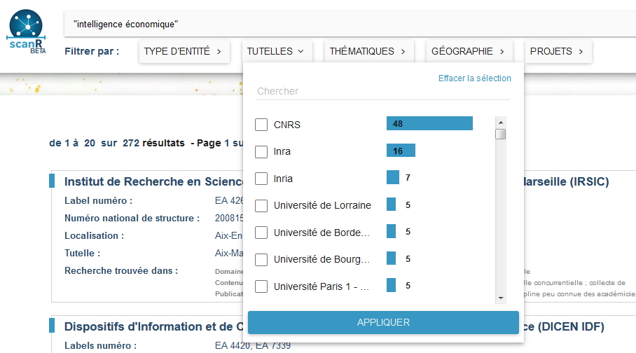Click the Inria count bar beside 7
The height and width of the screenshot is (353, 636).
click(x=393, y=177)
